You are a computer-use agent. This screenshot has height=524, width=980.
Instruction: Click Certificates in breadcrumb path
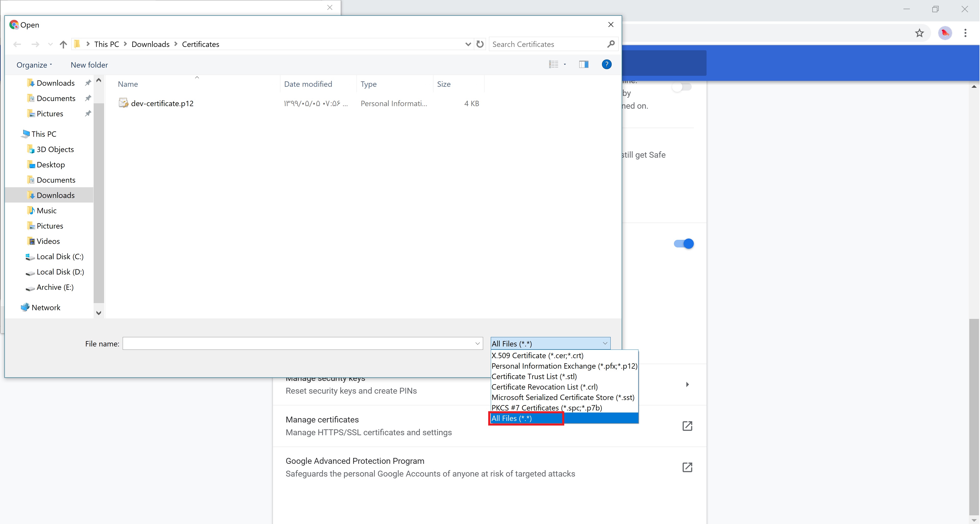pos(200,44)
